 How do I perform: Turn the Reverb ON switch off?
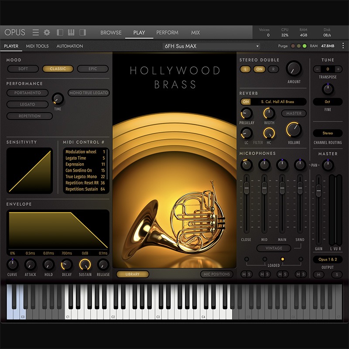246,102
